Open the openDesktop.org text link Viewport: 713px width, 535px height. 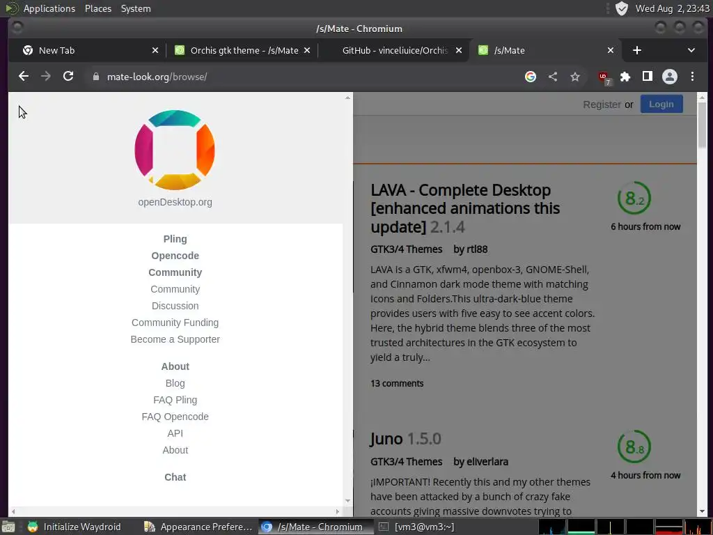tap(175, 202)
